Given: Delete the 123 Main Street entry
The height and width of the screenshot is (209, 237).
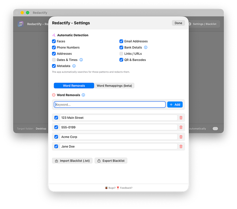Looking at the screenshot, I should [181, 118].
